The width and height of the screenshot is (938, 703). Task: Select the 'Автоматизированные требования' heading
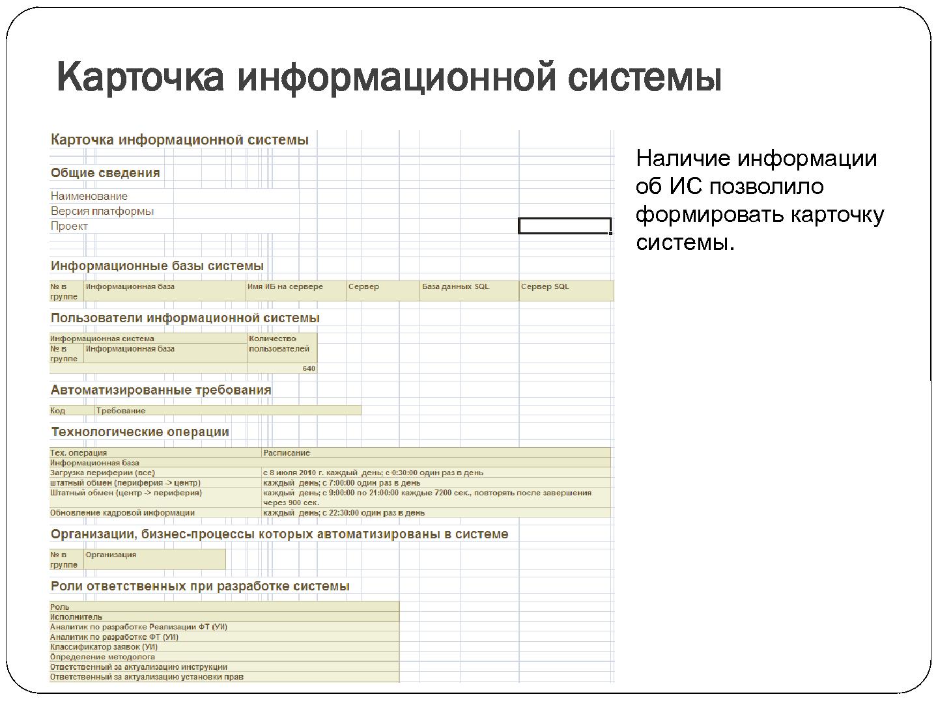click(161, 390)
